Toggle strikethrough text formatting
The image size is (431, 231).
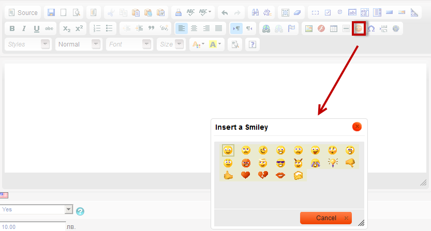tap(49, 28)
